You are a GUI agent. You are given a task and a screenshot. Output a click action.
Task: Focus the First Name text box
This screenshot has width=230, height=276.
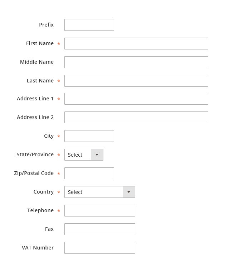(x=136, y=44)
